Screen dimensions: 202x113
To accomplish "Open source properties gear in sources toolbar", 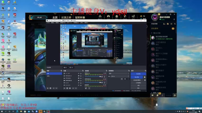I will [70, 88].
